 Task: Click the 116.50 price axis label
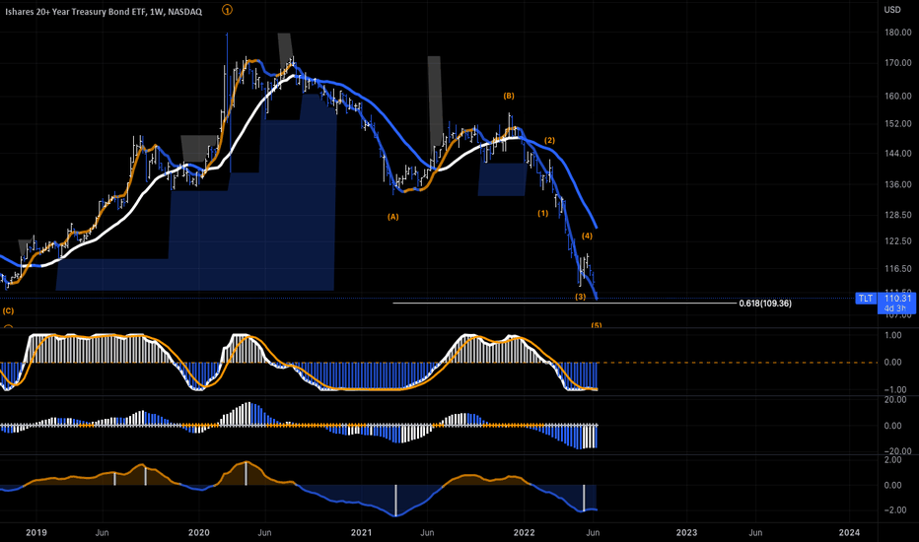(x=898, y=269)
